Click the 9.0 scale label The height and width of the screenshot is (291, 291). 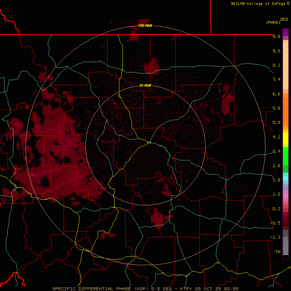[276, 51]
